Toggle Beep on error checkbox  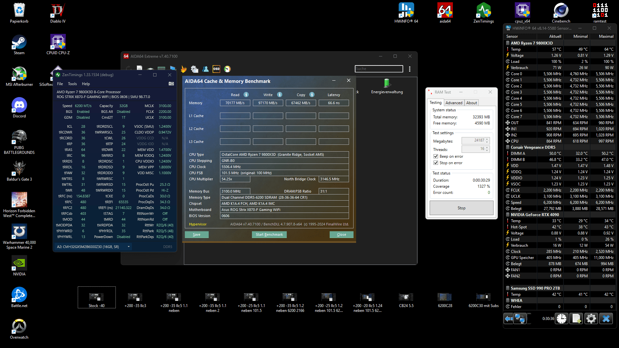coord(436,156)
